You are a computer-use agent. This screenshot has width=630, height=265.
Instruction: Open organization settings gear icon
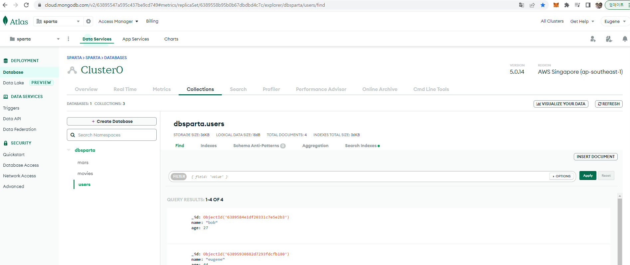click(x=88, y=21)
